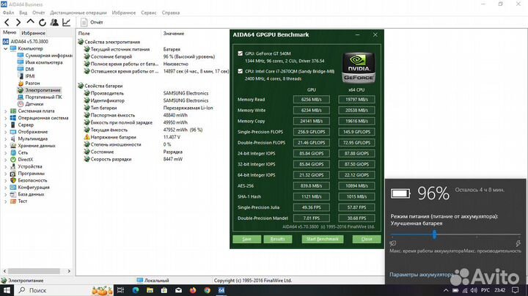Click the taskbar Поиск search box
The height and width of the screenshot is (296, 528).
[53, 290]
